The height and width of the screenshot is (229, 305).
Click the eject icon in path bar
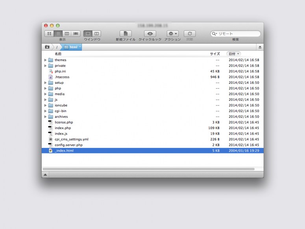(x=260, y=47)
